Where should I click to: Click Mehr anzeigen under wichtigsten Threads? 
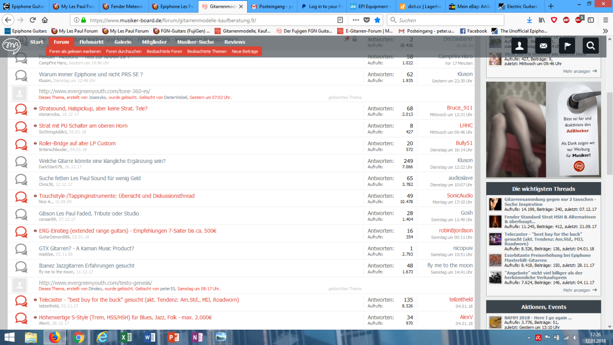pyautogui.click(x=580, y=290)
